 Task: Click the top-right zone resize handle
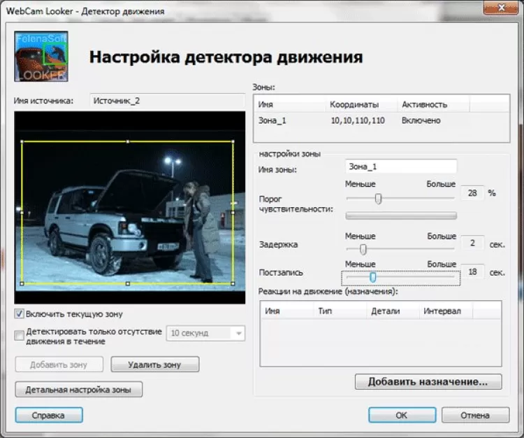click(x=233, y=142)
